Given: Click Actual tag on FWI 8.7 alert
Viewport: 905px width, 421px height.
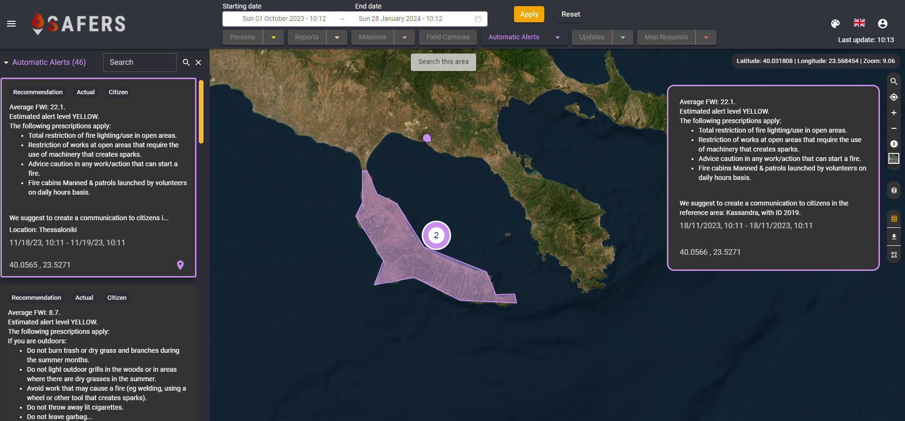Looking at the screenshot, I should tap(84, 298).
